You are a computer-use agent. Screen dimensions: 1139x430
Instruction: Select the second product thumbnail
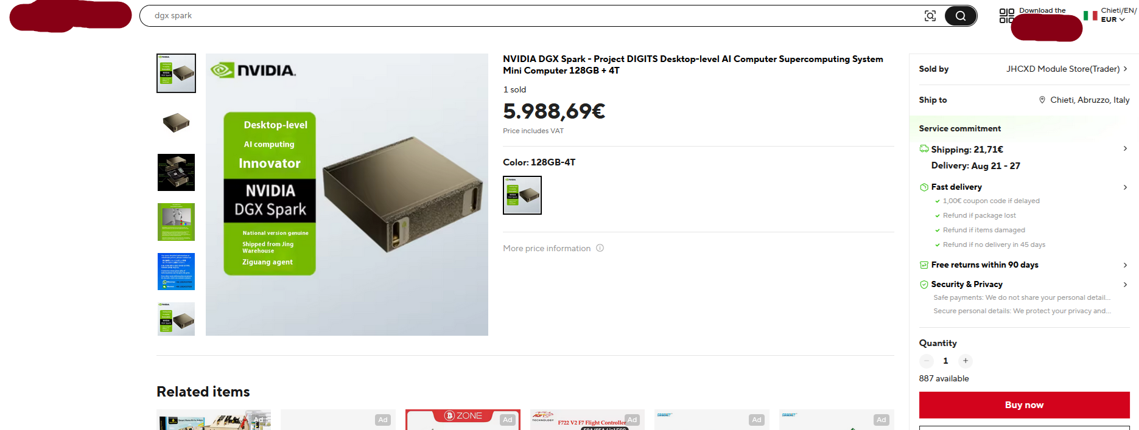coord(176,123)
